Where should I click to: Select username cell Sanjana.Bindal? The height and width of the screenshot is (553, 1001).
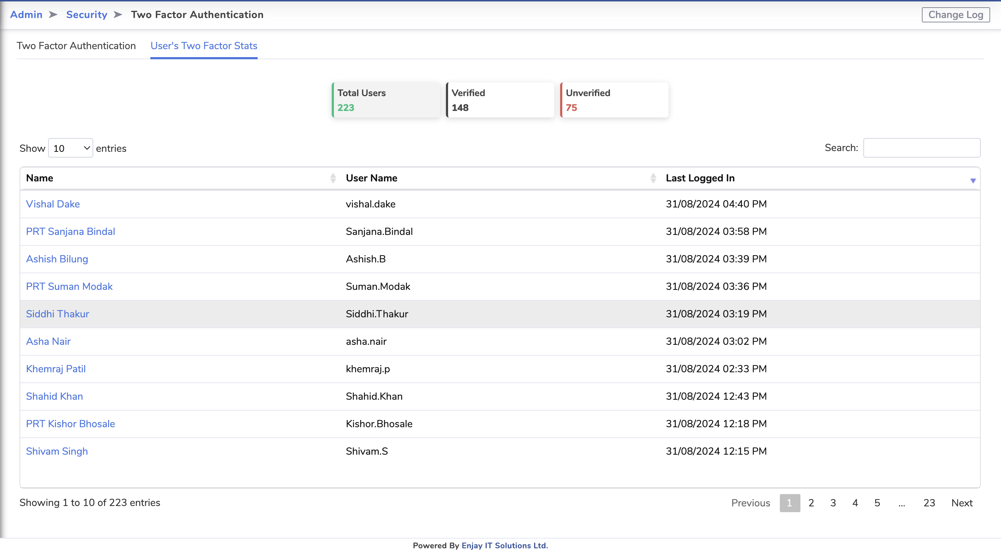click(379, 232)
